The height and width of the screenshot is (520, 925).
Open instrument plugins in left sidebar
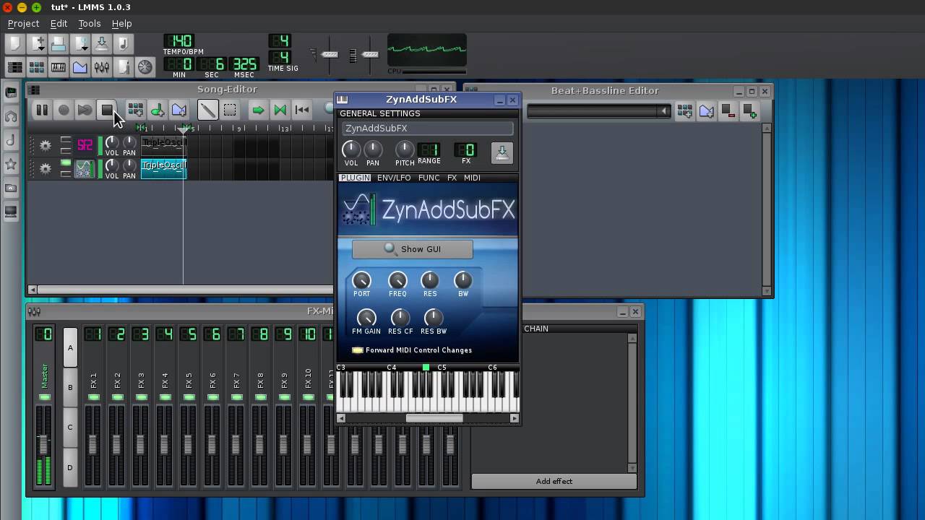tap(11, 92)
